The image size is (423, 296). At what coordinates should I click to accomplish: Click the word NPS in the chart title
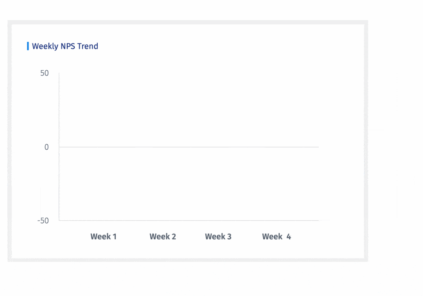point(68,46)
